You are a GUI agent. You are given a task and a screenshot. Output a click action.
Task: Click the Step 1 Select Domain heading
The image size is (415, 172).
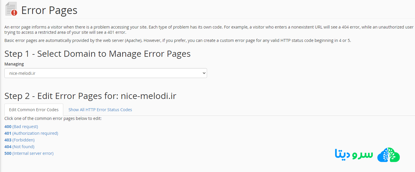[97, 54]
